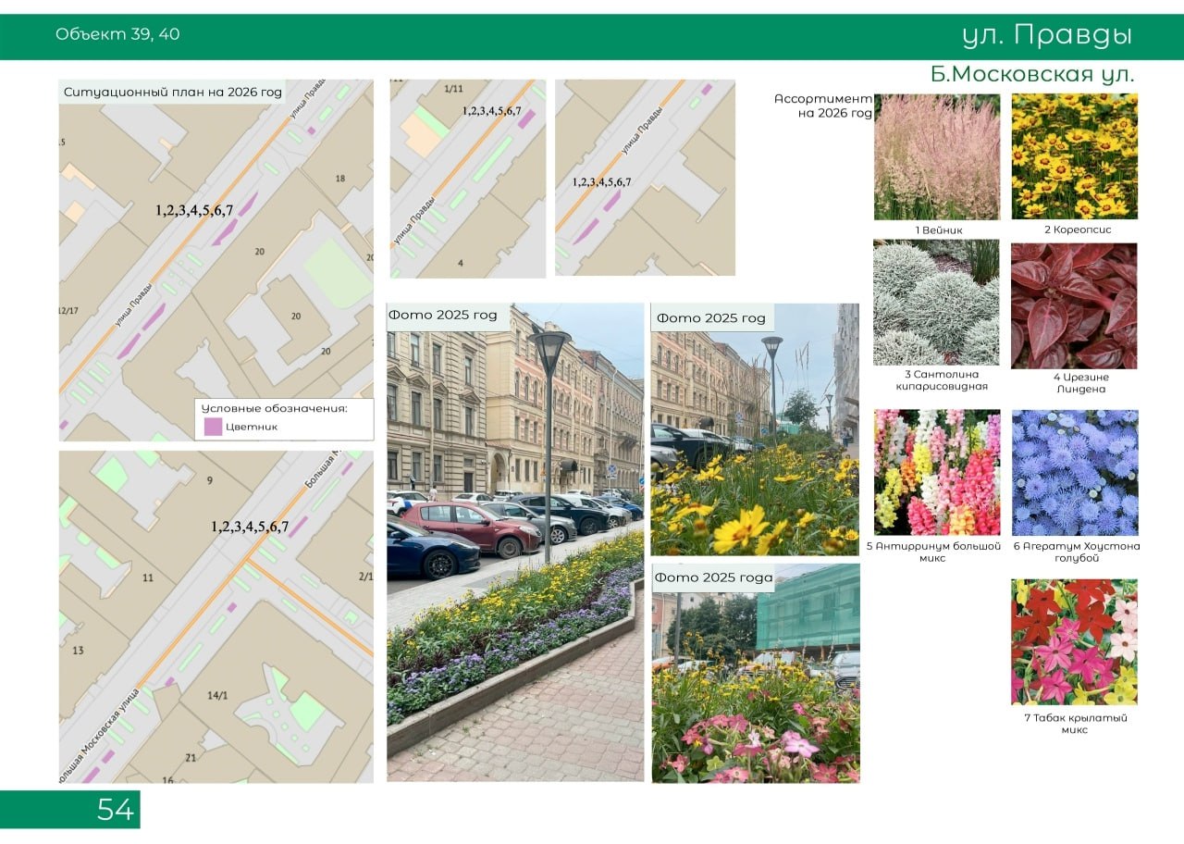Click 'Ситуационный план на 2026 год' label
Screen dimensions: 1184x844
point(172,93)
